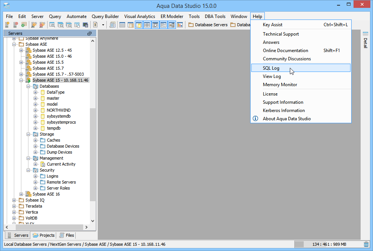Screen dimensions: 373x251
Task: Click the memory usage bar 134 : 461 : 989 MB
Action: click(328, 244)
